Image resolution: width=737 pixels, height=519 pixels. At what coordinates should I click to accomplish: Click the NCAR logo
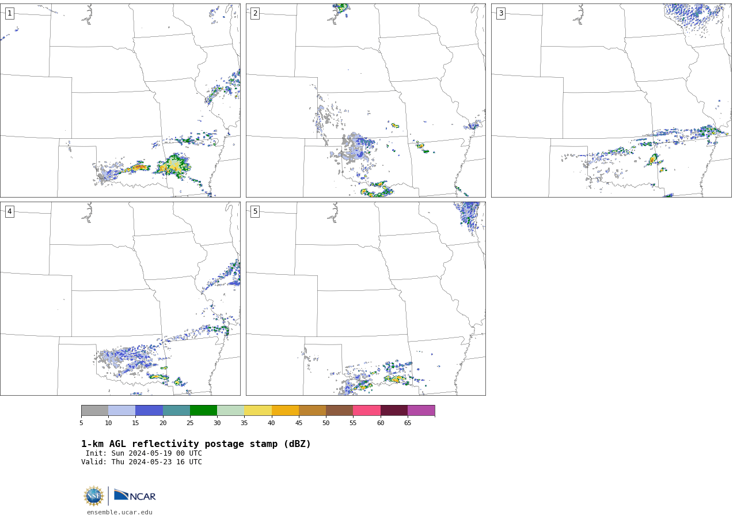click(135, 495)
